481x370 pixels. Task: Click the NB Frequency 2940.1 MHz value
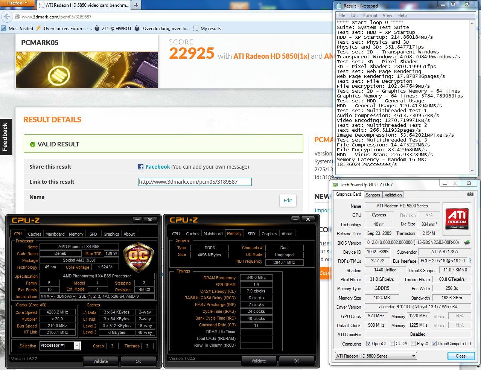tap(284, 262)
